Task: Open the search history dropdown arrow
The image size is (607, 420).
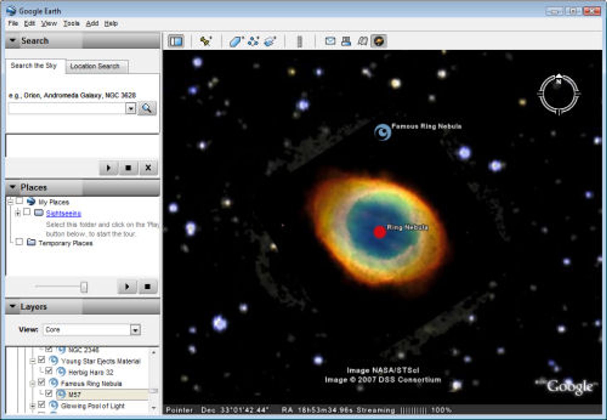Action: tap(131, 108)
